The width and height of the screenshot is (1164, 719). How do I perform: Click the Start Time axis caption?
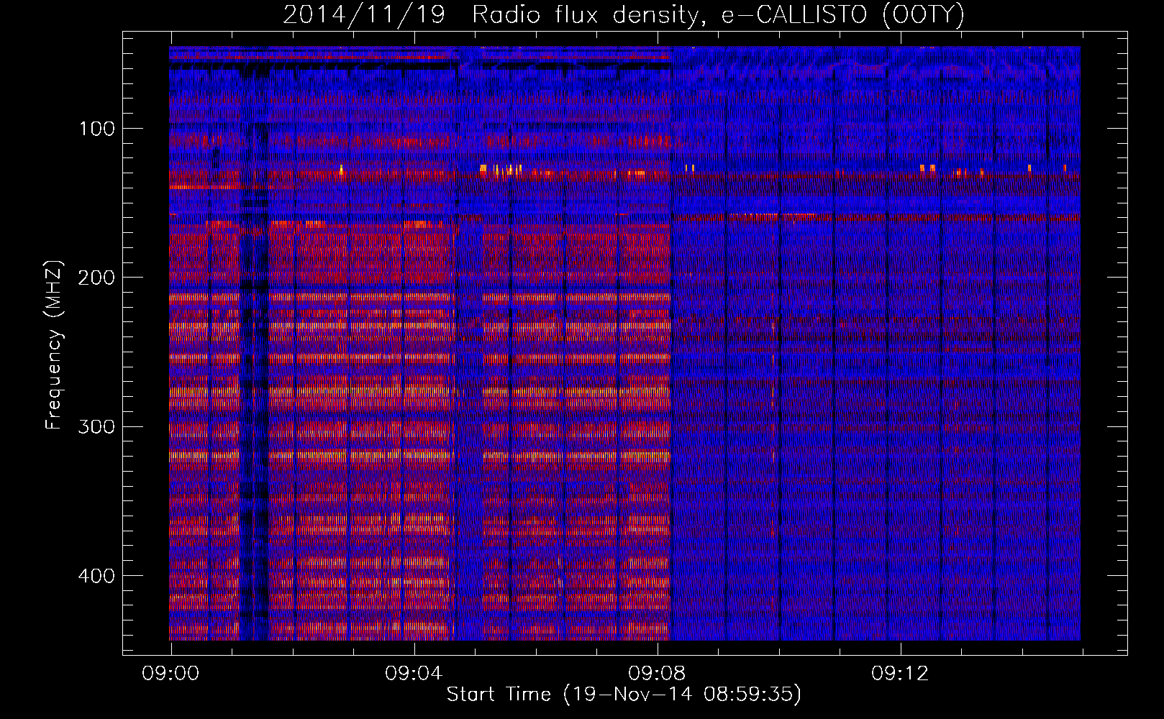pyautogui.click(x=624, y=695)
